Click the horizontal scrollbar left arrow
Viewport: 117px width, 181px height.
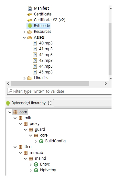click(x=8, y=83)
